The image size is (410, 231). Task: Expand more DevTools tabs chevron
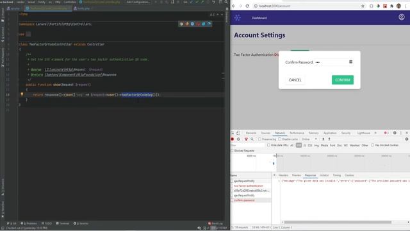click(375, 133)
